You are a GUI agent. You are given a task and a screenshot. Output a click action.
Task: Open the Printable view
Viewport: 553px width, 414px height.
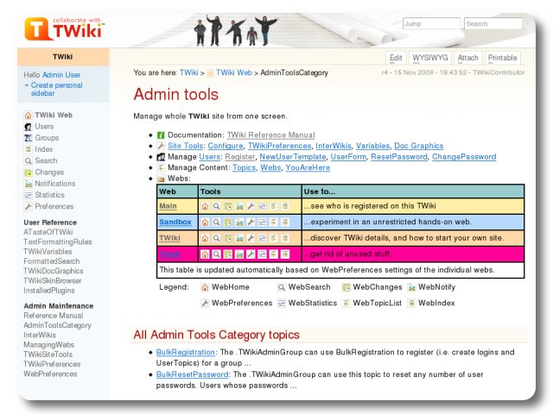[x=503, y=58]
